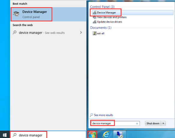
Task: Select View devices and printers
Action: pyautogui.click(x=110, y=17)
